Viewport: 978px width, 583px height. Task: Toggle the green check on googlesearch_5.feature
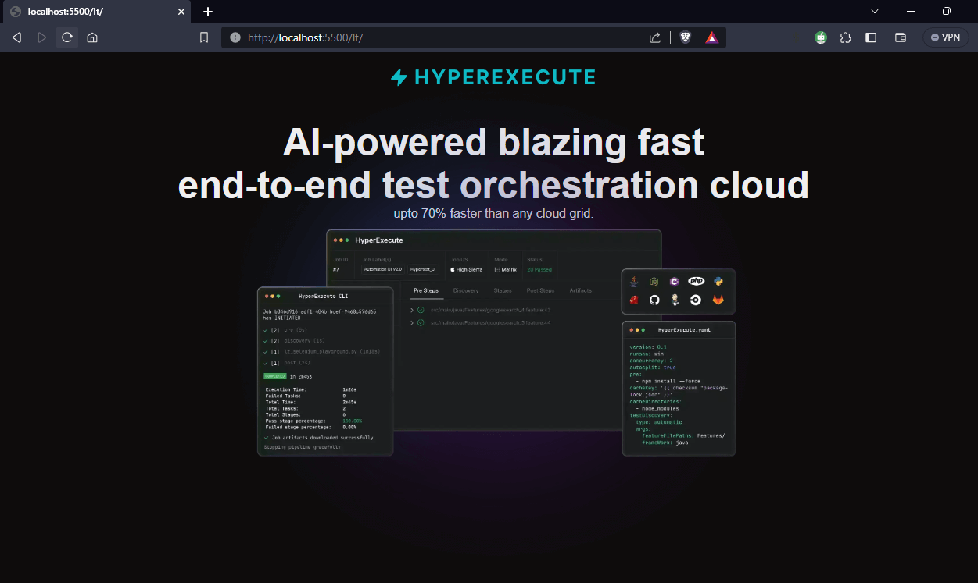click(420, 322)
